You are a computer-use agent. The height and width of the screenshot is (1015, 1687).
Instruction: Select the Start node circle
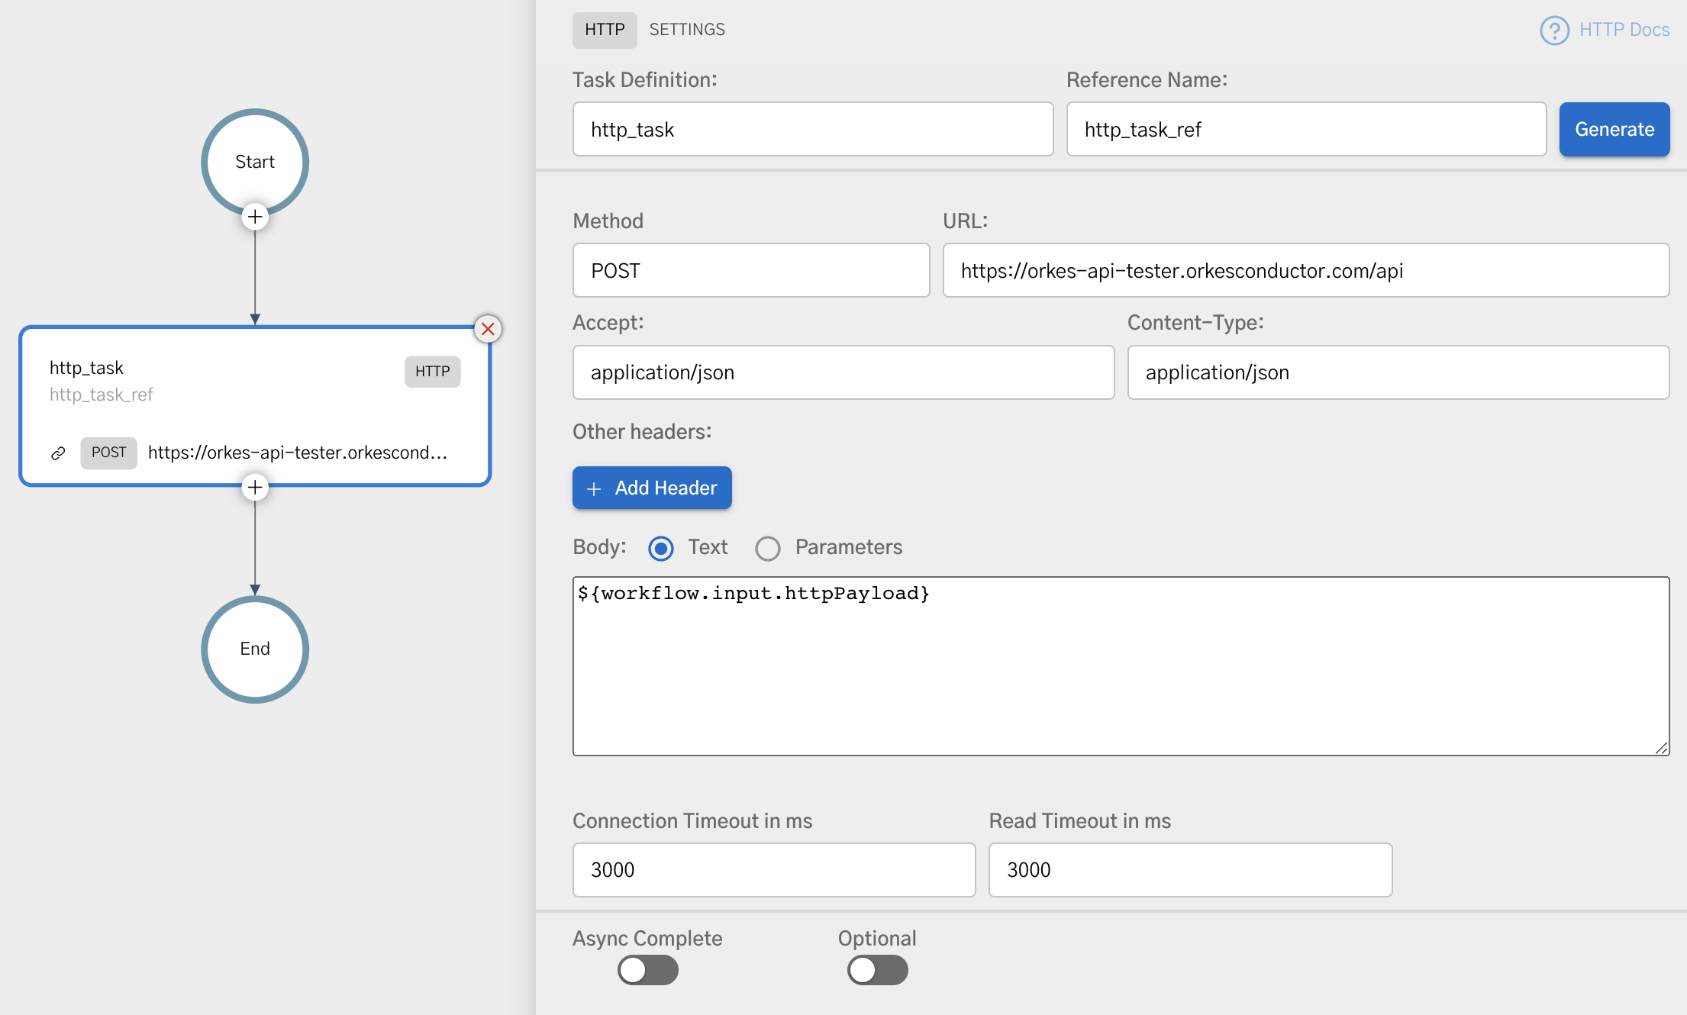pos(254,161)
